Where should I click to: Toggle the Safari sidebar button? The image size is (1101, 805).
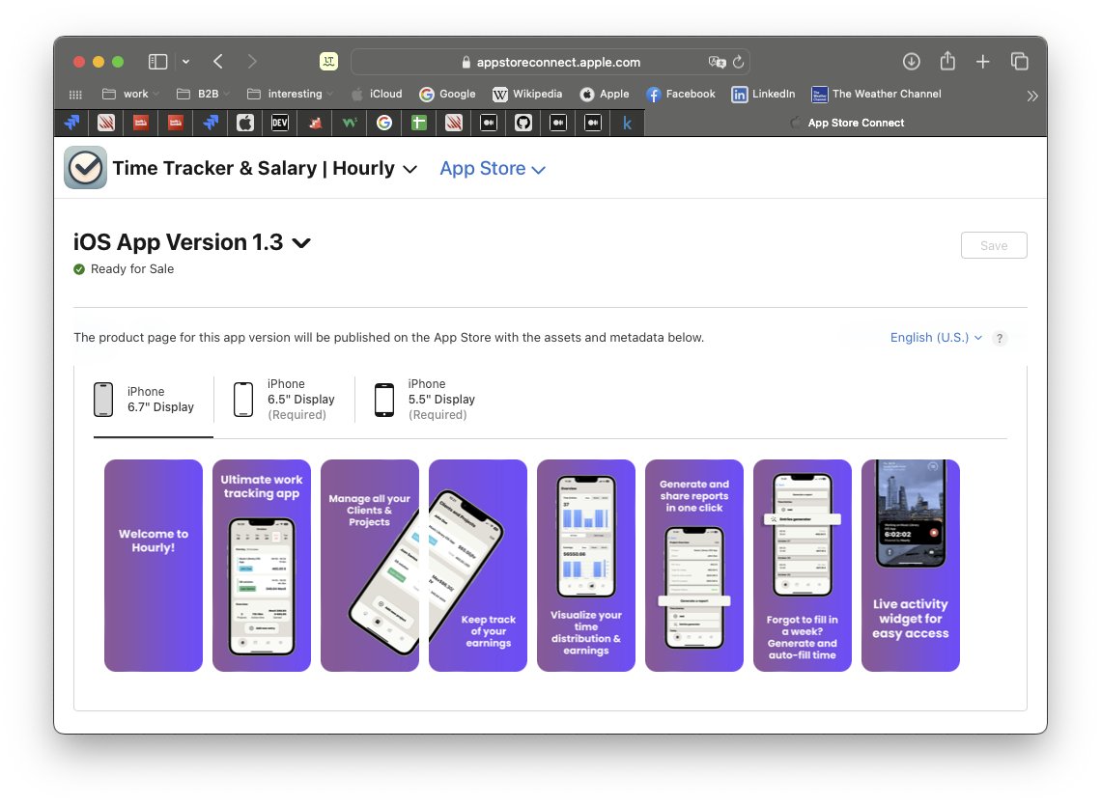click(157, 62)
